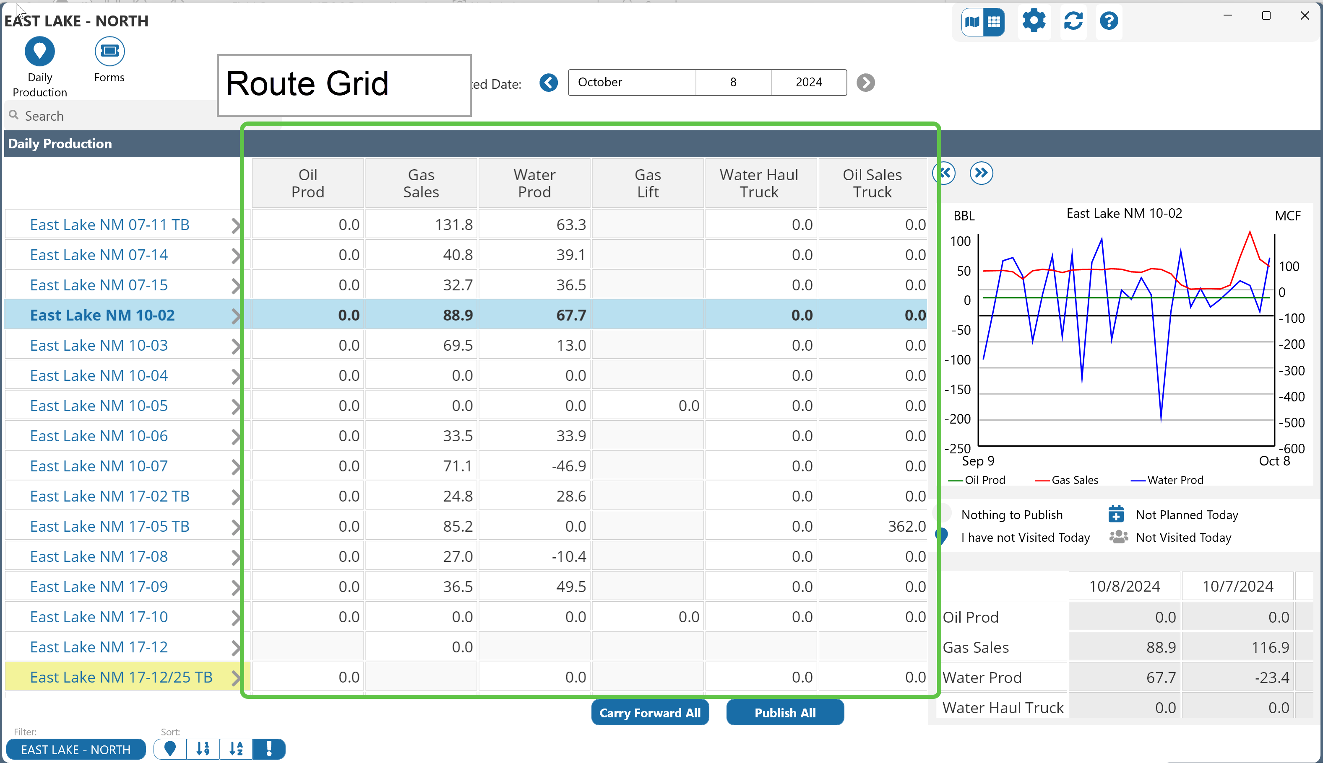Click into the Search field

click(x=115, y=116)
